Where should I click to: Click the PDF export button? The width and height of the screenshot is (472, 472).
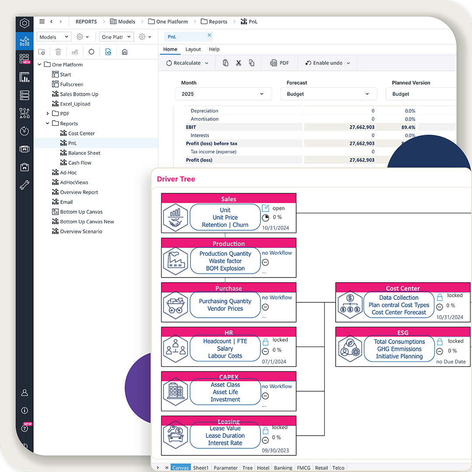point(280,63)
